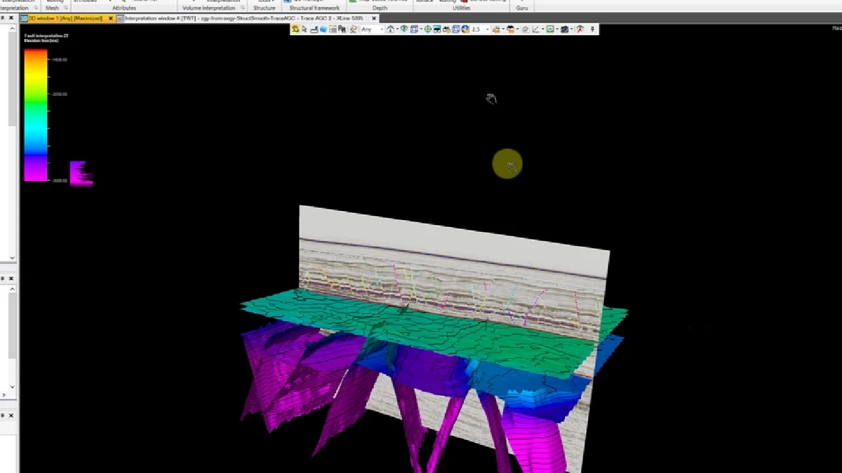Click the green target center icon
Image resolution: width=842 pixels, height=473 pixels.
click(428, 29)
